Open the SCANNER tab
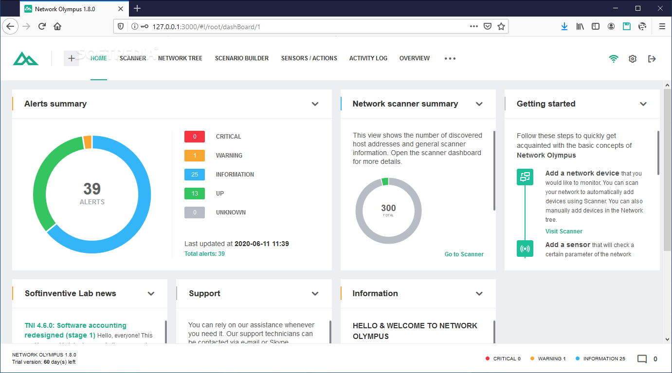This screenshot has height=373, width=672. (x=133, y=58)
